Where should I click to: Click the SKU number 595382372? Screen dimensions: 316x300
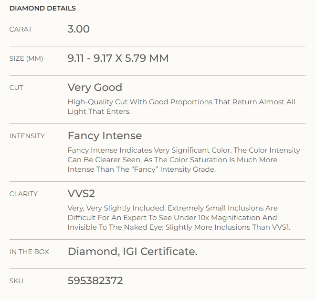point(95,280)
